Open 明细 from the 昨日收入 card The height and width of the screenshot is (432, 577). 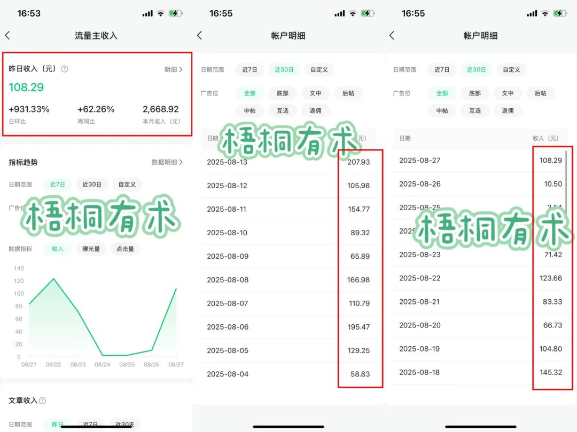[x=172, y=69]
